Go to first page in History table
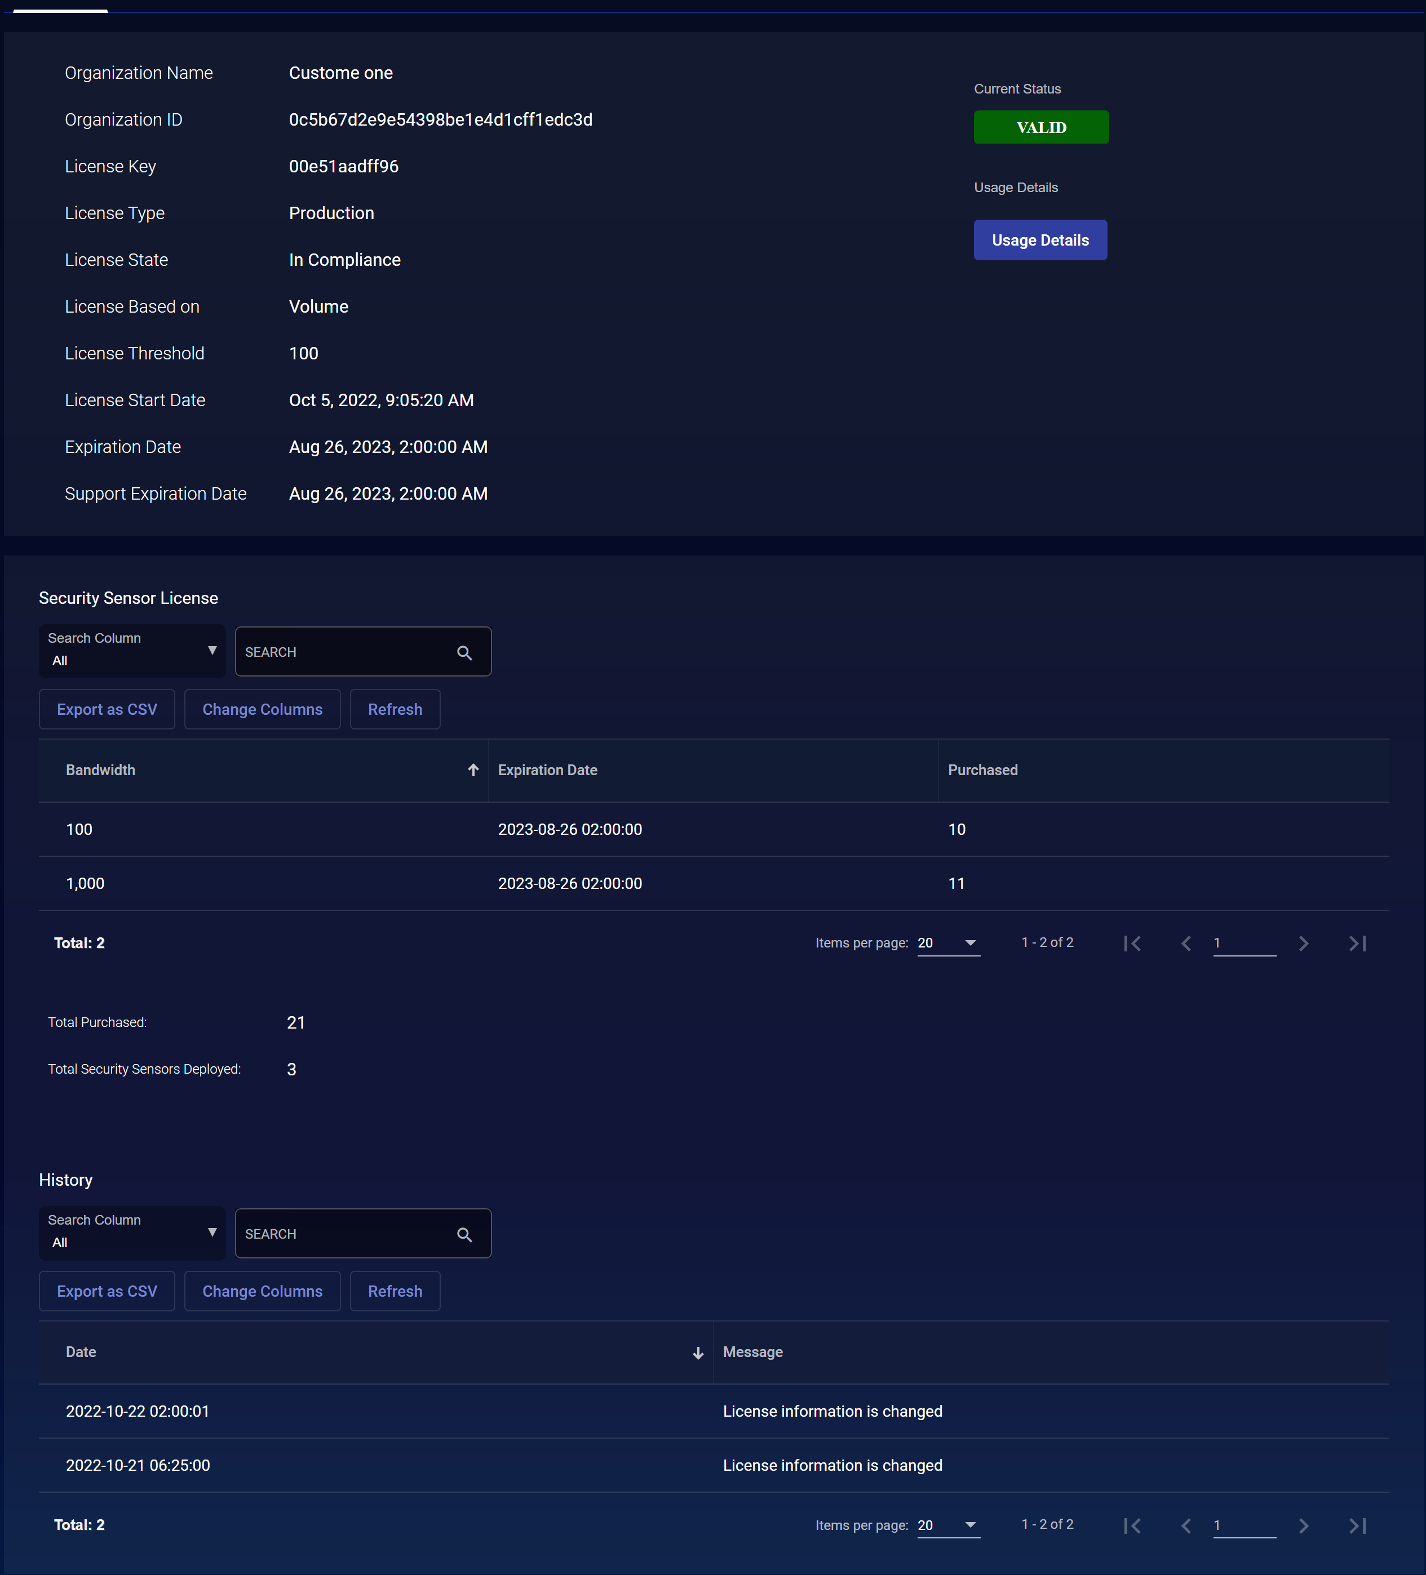This screenshot has width=1426, height=1575. [x=1132, y=1526]
